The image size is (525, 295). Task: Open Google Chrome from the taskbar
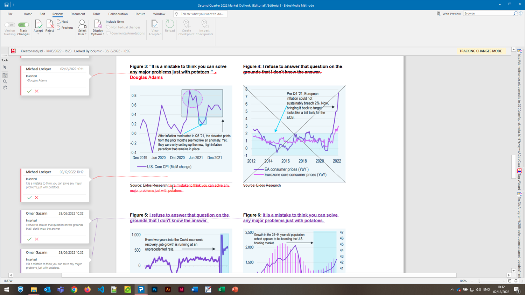click(x=74, y=289)
